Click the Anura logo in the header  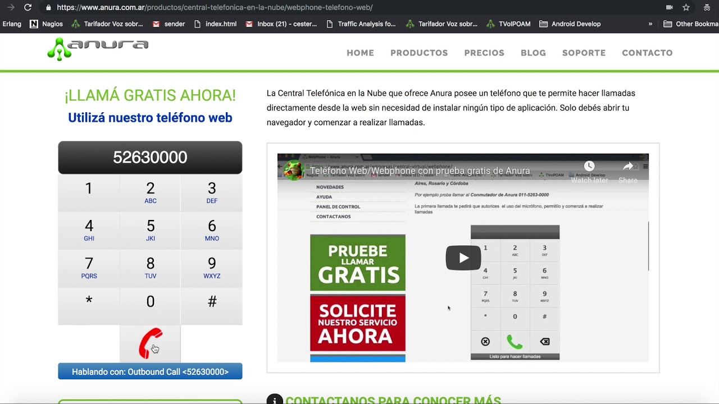(x=98, y=49)
